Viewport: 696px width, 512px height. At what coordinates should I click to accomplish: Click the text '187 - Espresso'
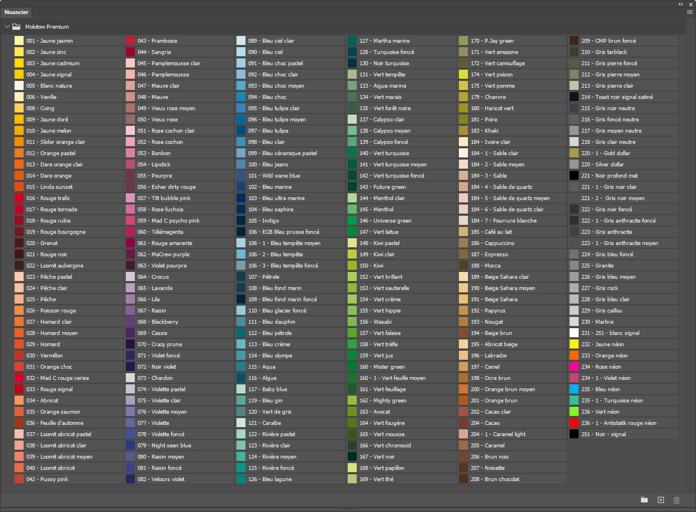click(x=489, y=254)
